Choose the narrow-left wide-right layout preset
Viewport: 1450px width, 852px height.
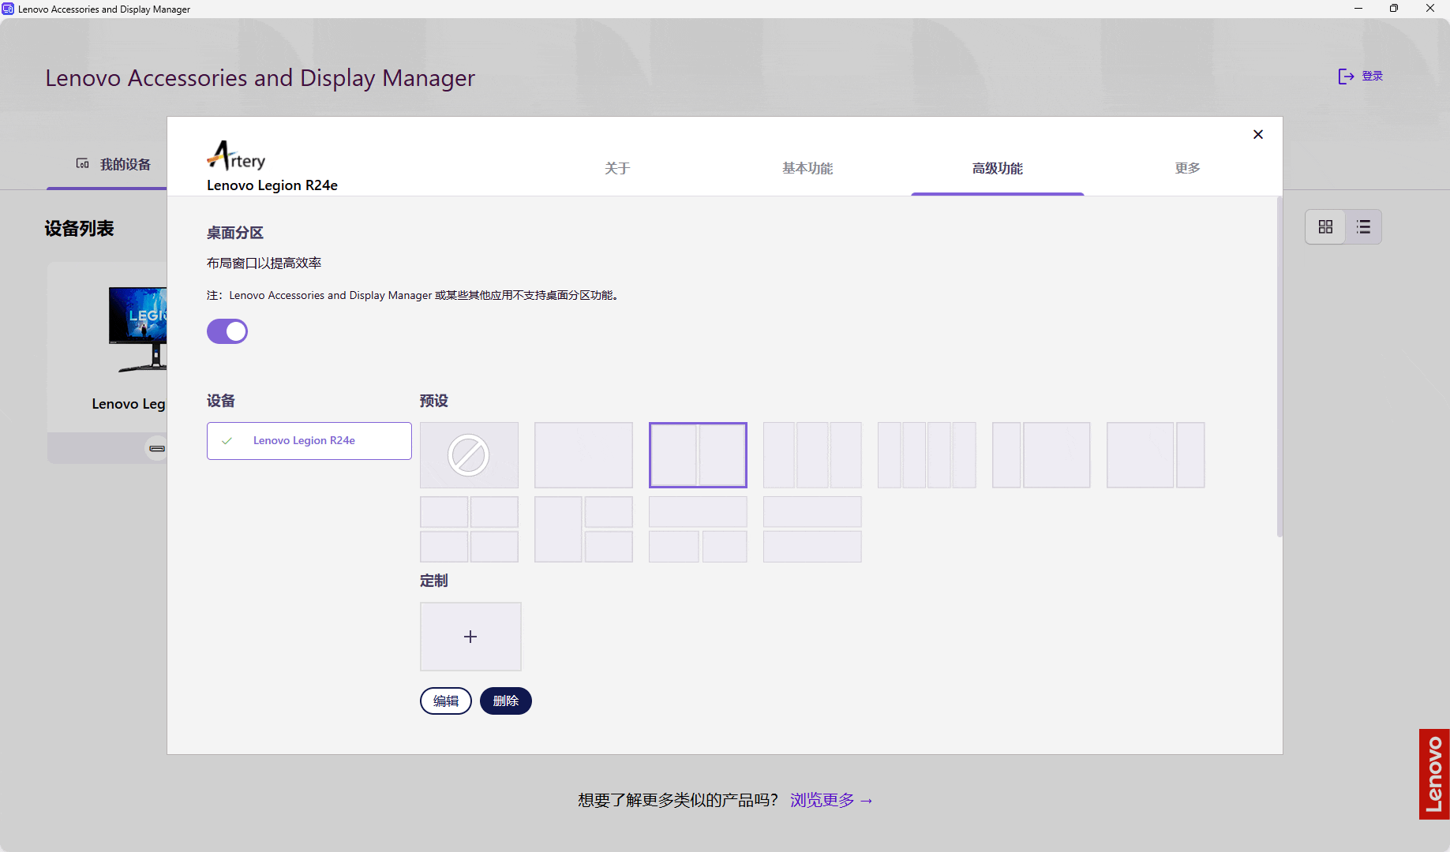pyautogui.click(x=1041, y=455)
